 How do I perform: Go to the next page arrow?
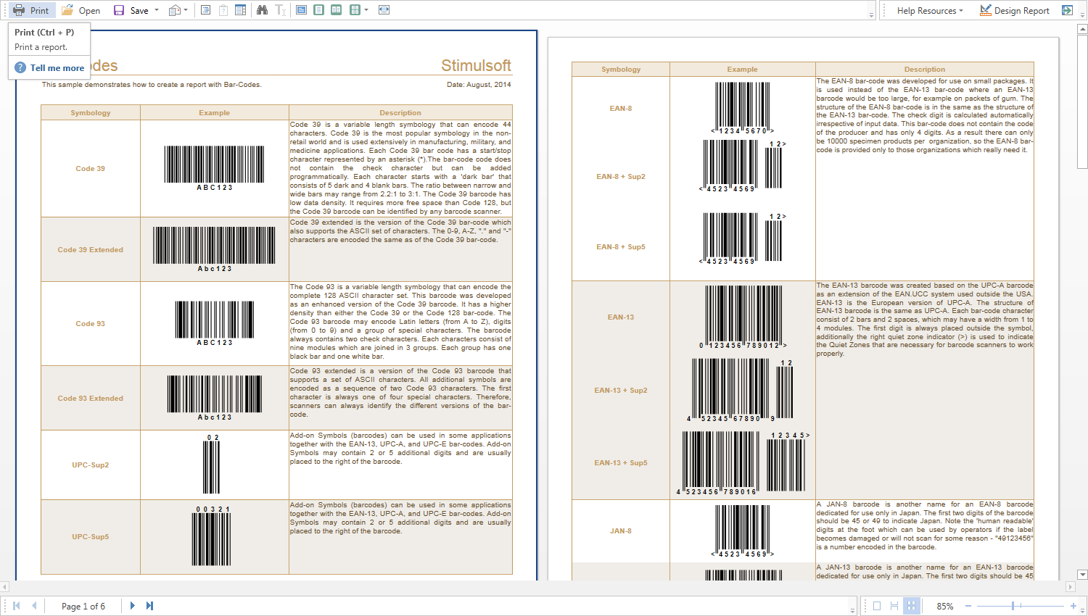132,606
